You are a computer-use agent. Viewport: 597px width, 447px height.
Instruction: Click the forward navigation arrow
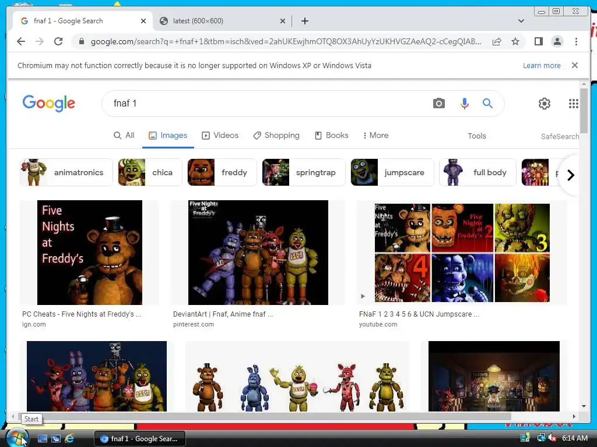point(40,41)
